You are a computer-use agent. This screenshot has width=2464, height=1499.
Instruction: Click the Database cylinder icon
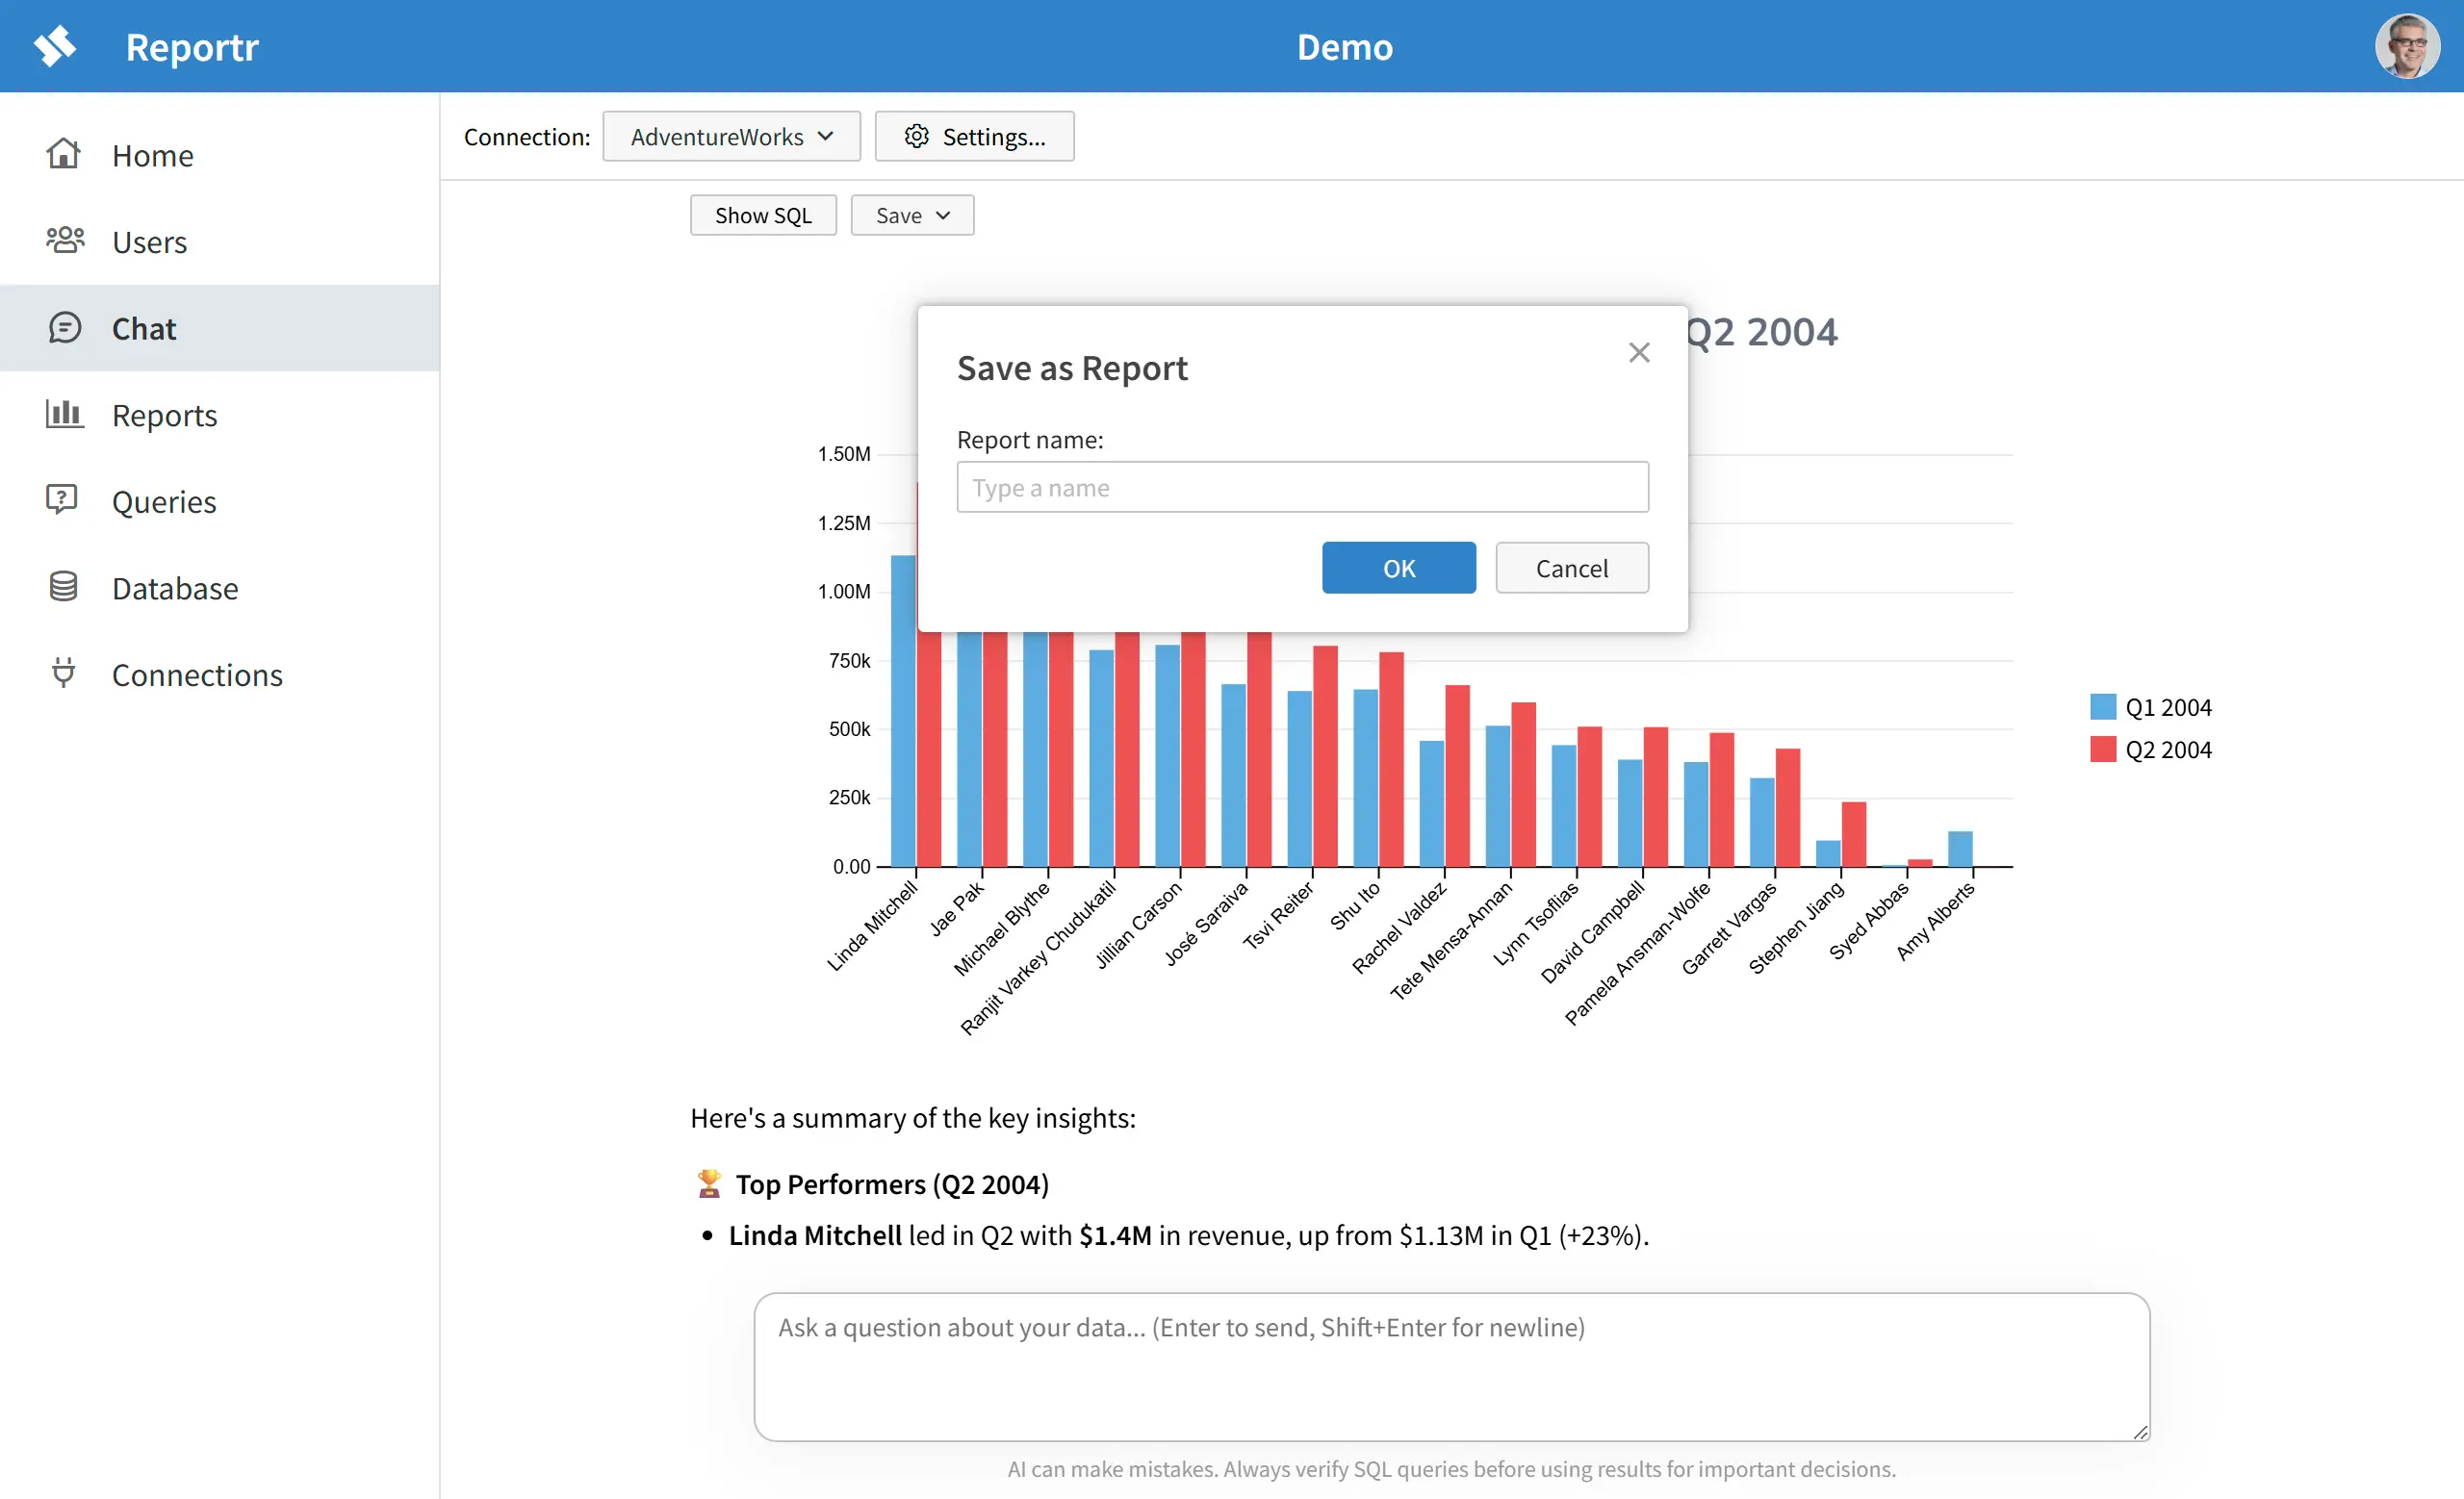tap(63, 587)
